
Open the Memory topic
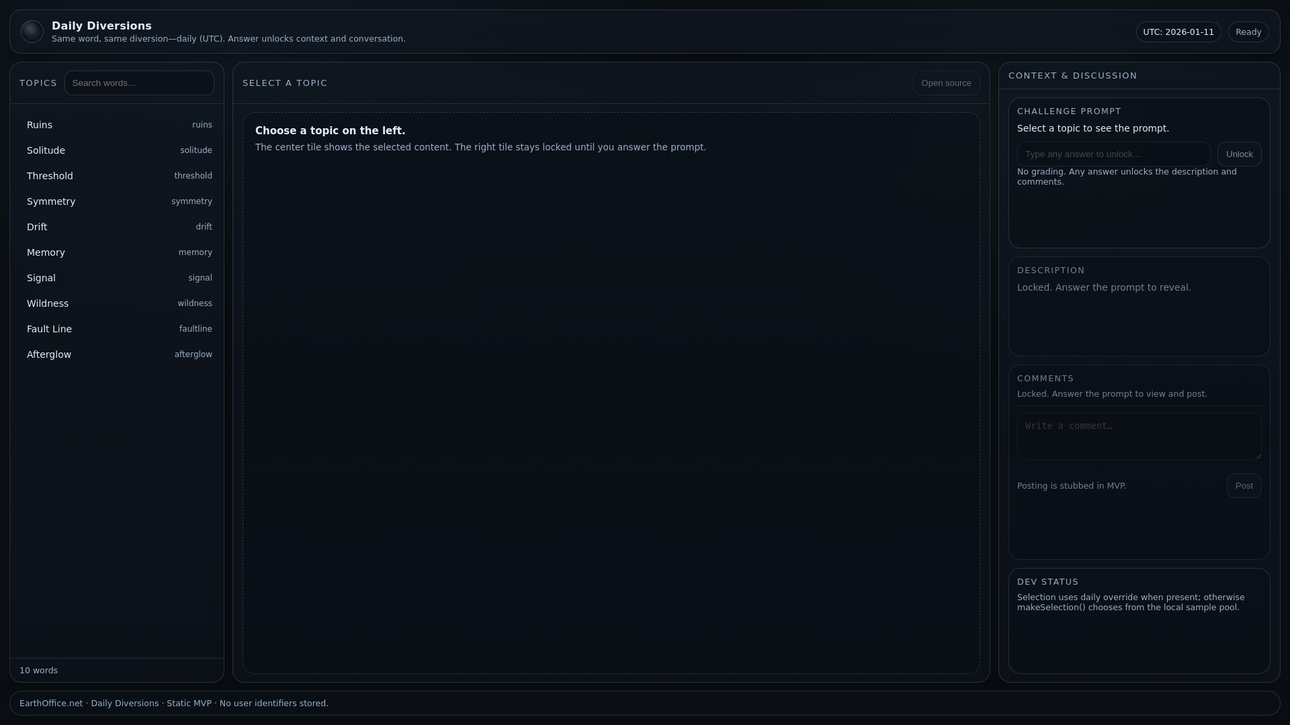point(117,252)
